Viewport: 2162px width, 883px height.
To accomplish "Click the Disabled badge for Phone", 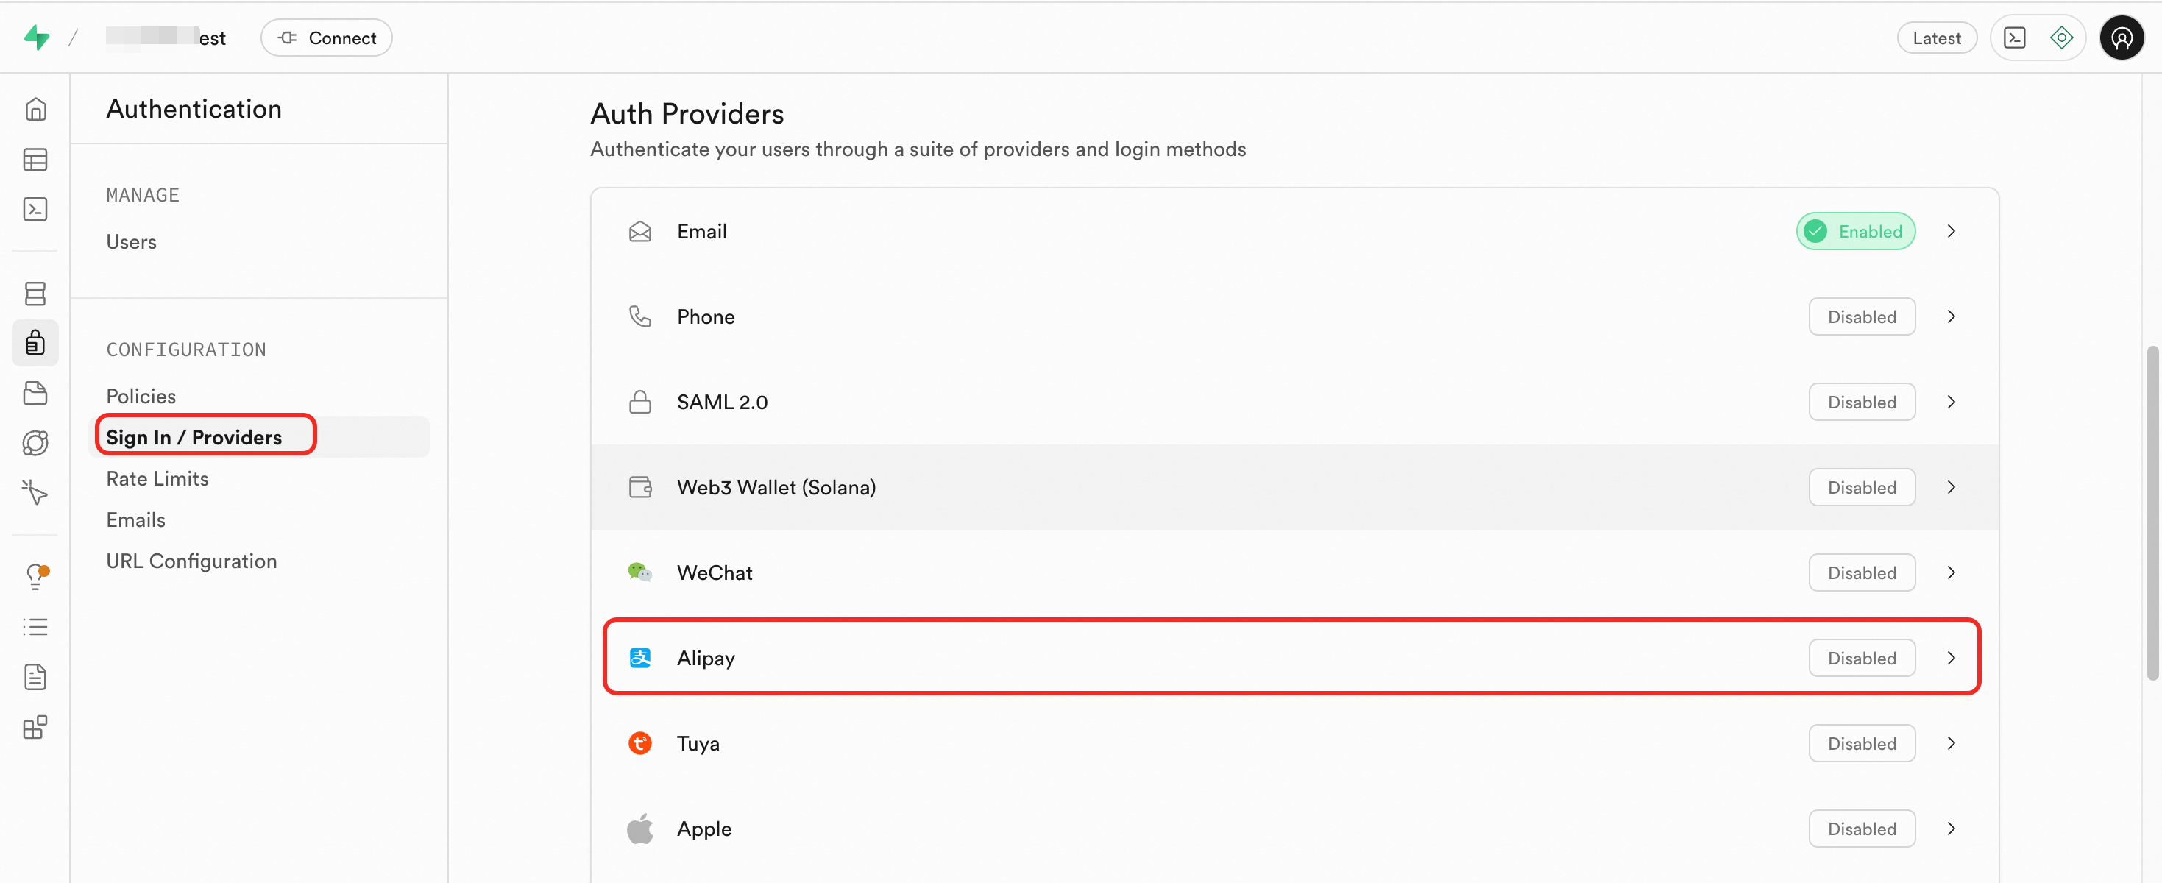I will click(1862, 316).
